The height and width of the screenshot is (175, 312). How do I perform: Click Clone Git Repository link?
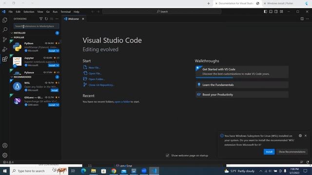pos(101,85)
